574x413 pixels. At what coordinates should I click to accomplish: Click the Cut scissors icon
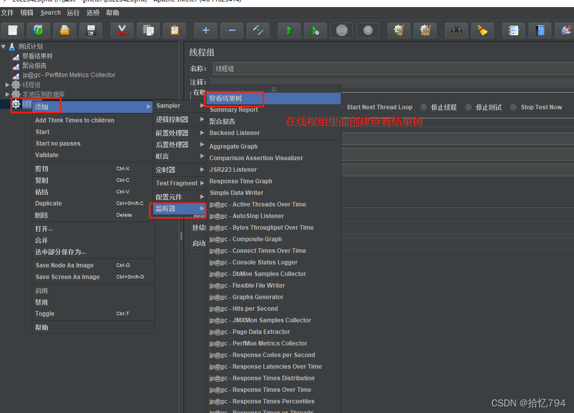tap(122, 30)
